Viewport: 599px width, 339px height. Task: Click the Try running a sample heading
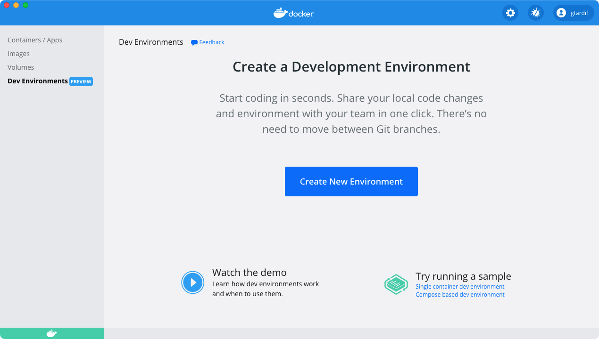463,276
